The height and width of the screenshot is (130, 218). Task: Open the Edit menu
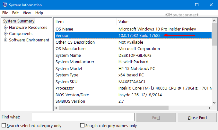tap(15, 13)
